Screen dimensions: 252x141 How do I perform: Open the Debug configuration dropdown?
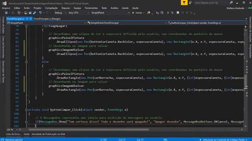click(60, 13)
